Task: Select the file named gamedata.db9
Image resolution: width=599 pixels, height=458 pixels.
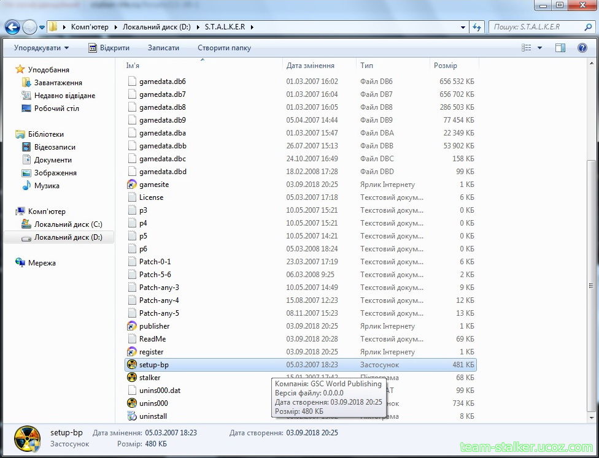Action: 163,120
